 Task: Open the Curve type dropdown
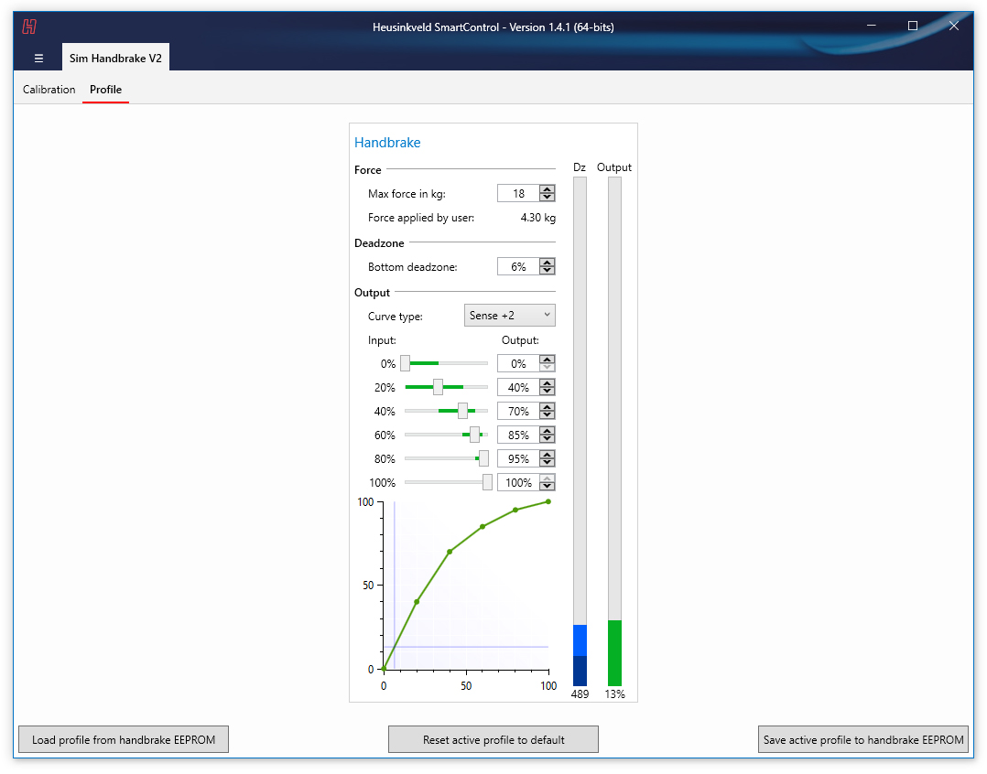[x=509, y=316]
